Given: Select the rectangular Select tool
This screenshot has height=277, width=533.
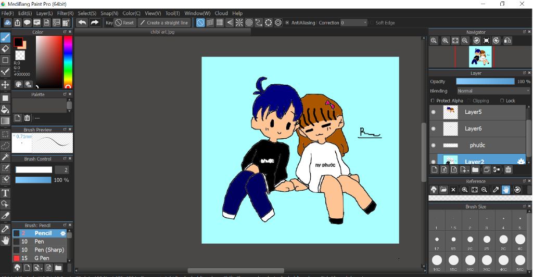Looking at the screenshot, I should tap(5, 135).
